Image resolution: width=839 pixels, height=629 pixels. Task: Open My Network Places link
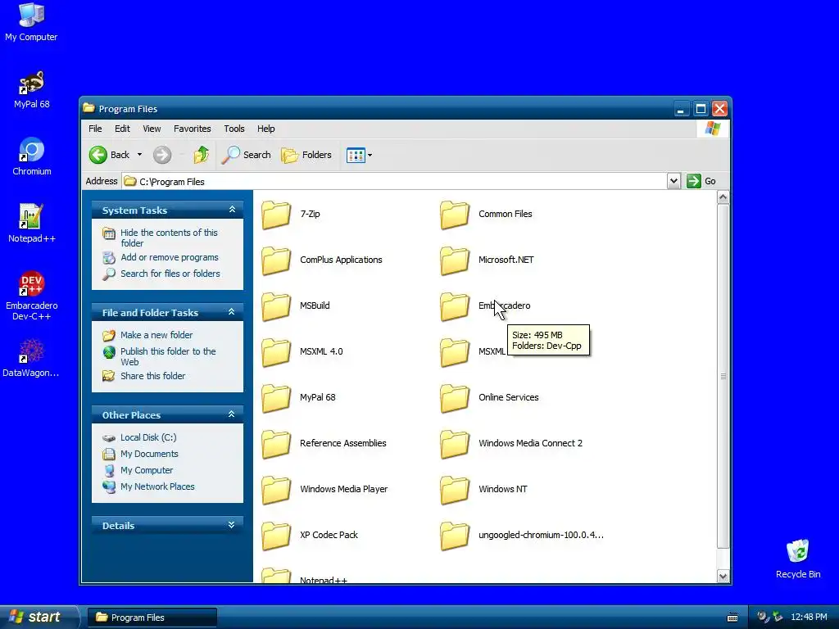(157, 486)
